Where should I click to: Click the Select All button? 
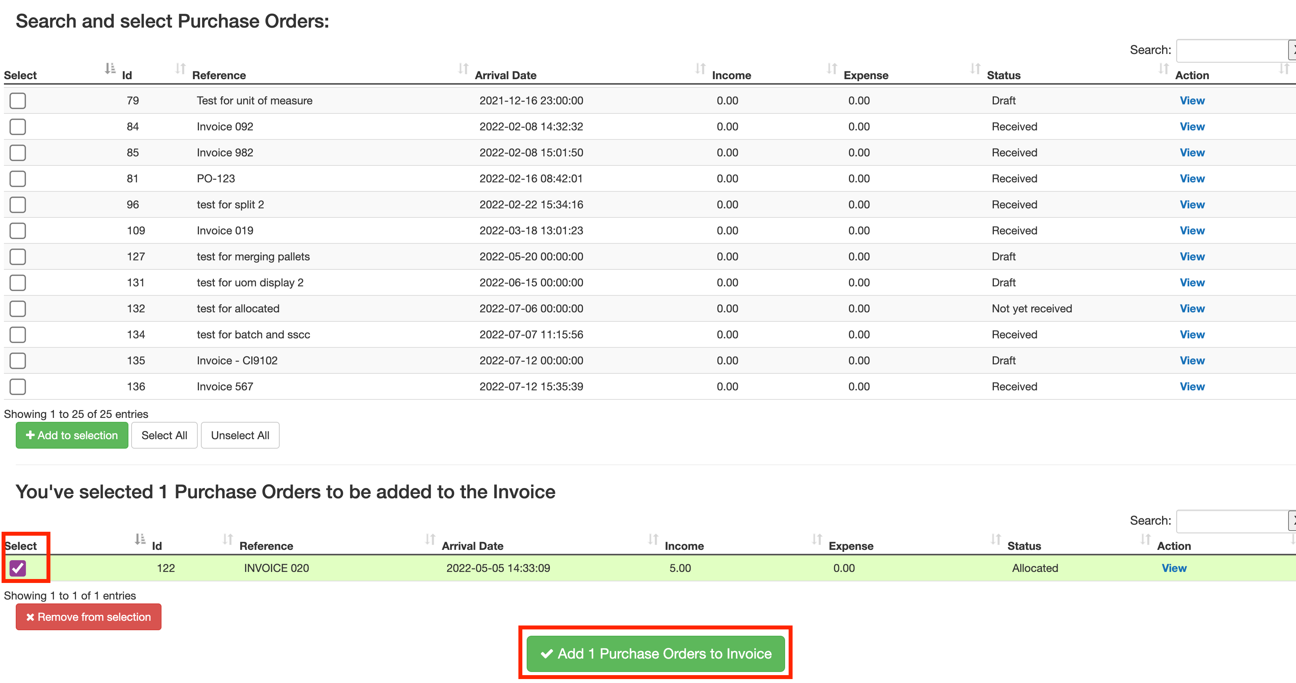point(164,435)
